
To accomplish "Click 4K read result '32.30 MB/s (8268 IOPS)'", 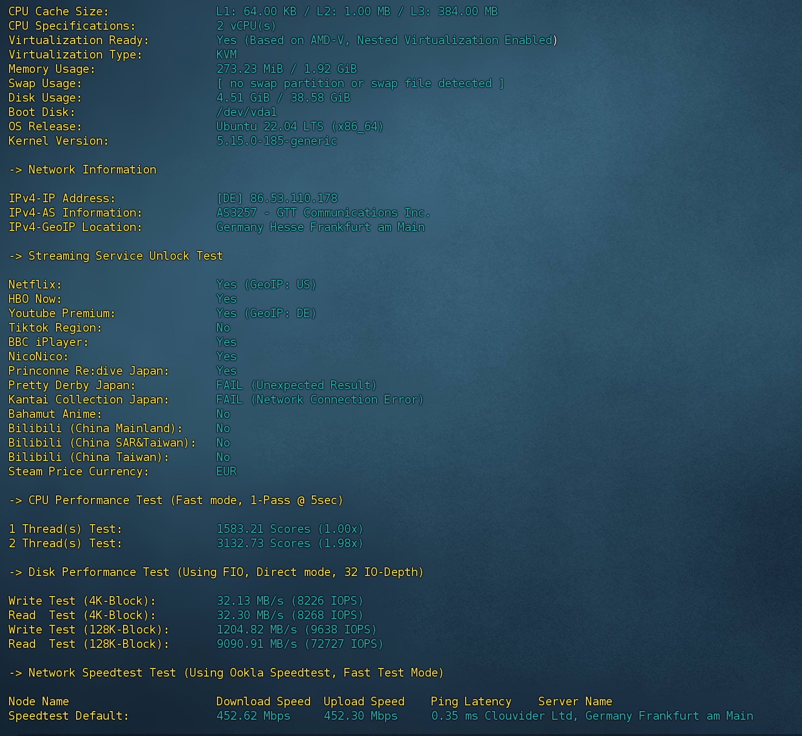I will coord(290,615).
